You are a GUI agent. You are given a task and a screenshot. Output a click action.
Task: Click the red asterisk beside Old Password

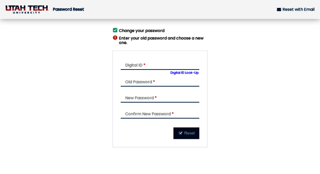154,81
